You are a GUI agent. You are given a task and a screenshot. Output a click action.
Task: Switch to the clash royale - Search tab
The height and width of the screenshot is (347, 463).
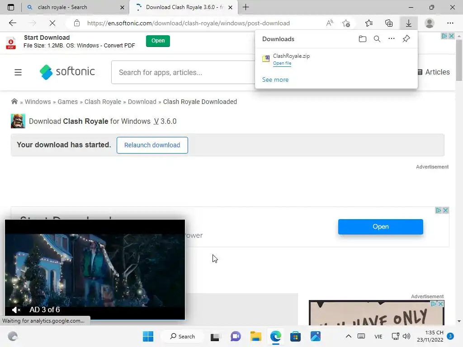click(x=76, y=7)
